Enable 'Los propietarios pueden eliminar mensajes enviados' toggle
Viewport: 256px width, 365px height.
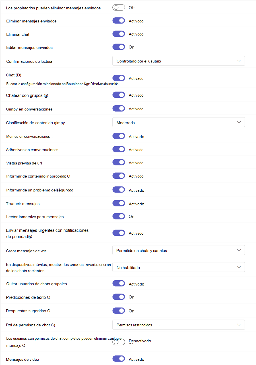coord(119,8)
